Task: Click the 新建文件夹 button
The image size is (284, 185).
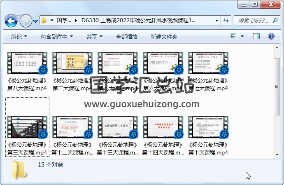Action: 164,37
